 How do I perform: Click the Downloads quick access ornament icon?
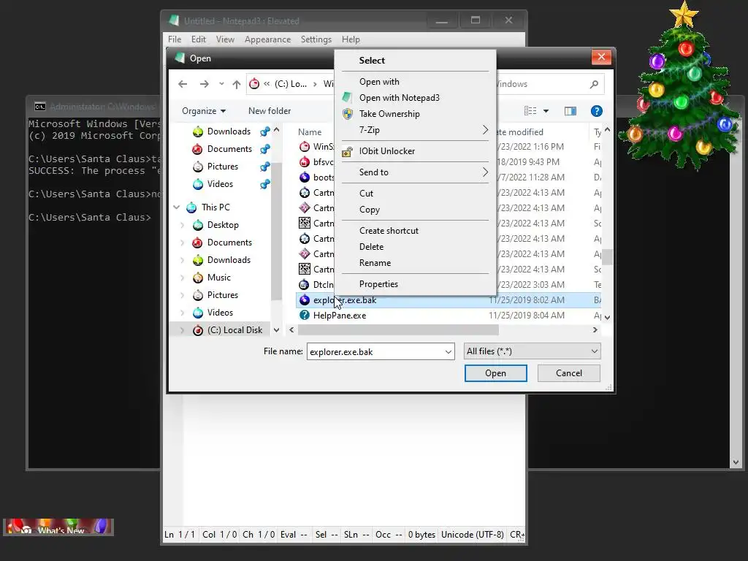tap(197, 131)
